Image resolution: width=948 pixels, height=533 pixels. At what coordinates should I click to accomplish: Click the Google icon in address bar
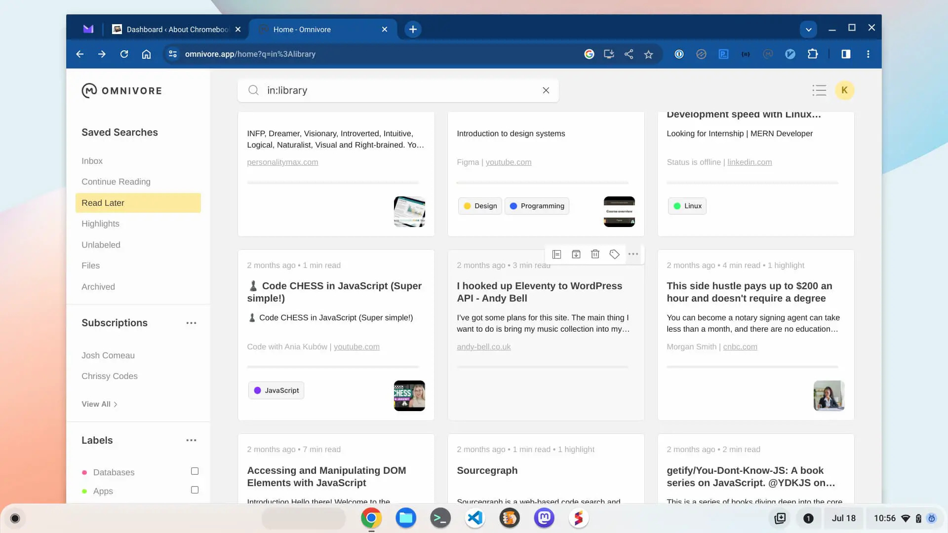point(589,54)
